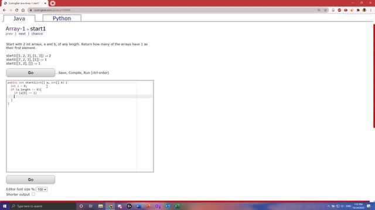Open the notification center icon
Screen dimensions: 375x210
(369, 206)
